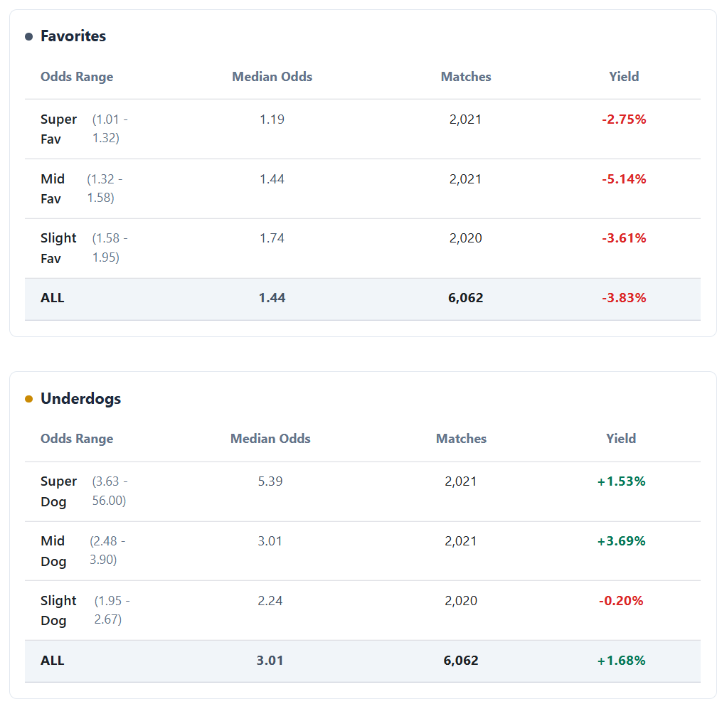Viewport: 722px width, 709px height.
Task: Select the Slight Fav row label
Action: pos(58,248)
